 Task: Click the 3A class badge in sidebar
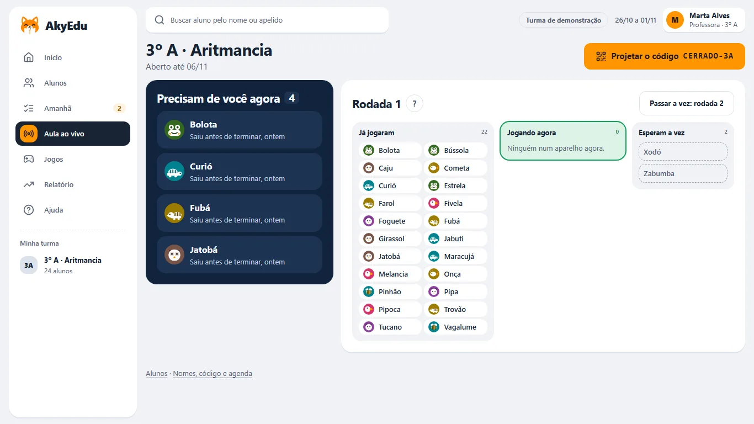[x=29, y=265]
